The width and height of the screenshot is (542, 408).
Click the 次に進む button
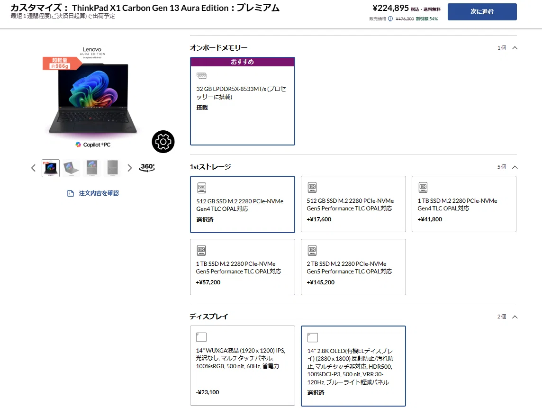click(x=482, y=12)
